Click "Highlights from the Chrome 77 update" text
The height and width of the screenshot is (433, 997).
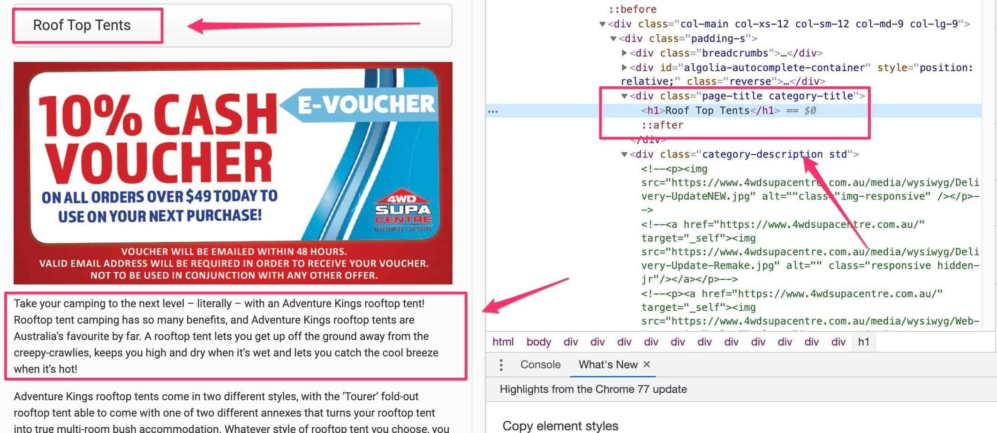click(x=593, y=389)
